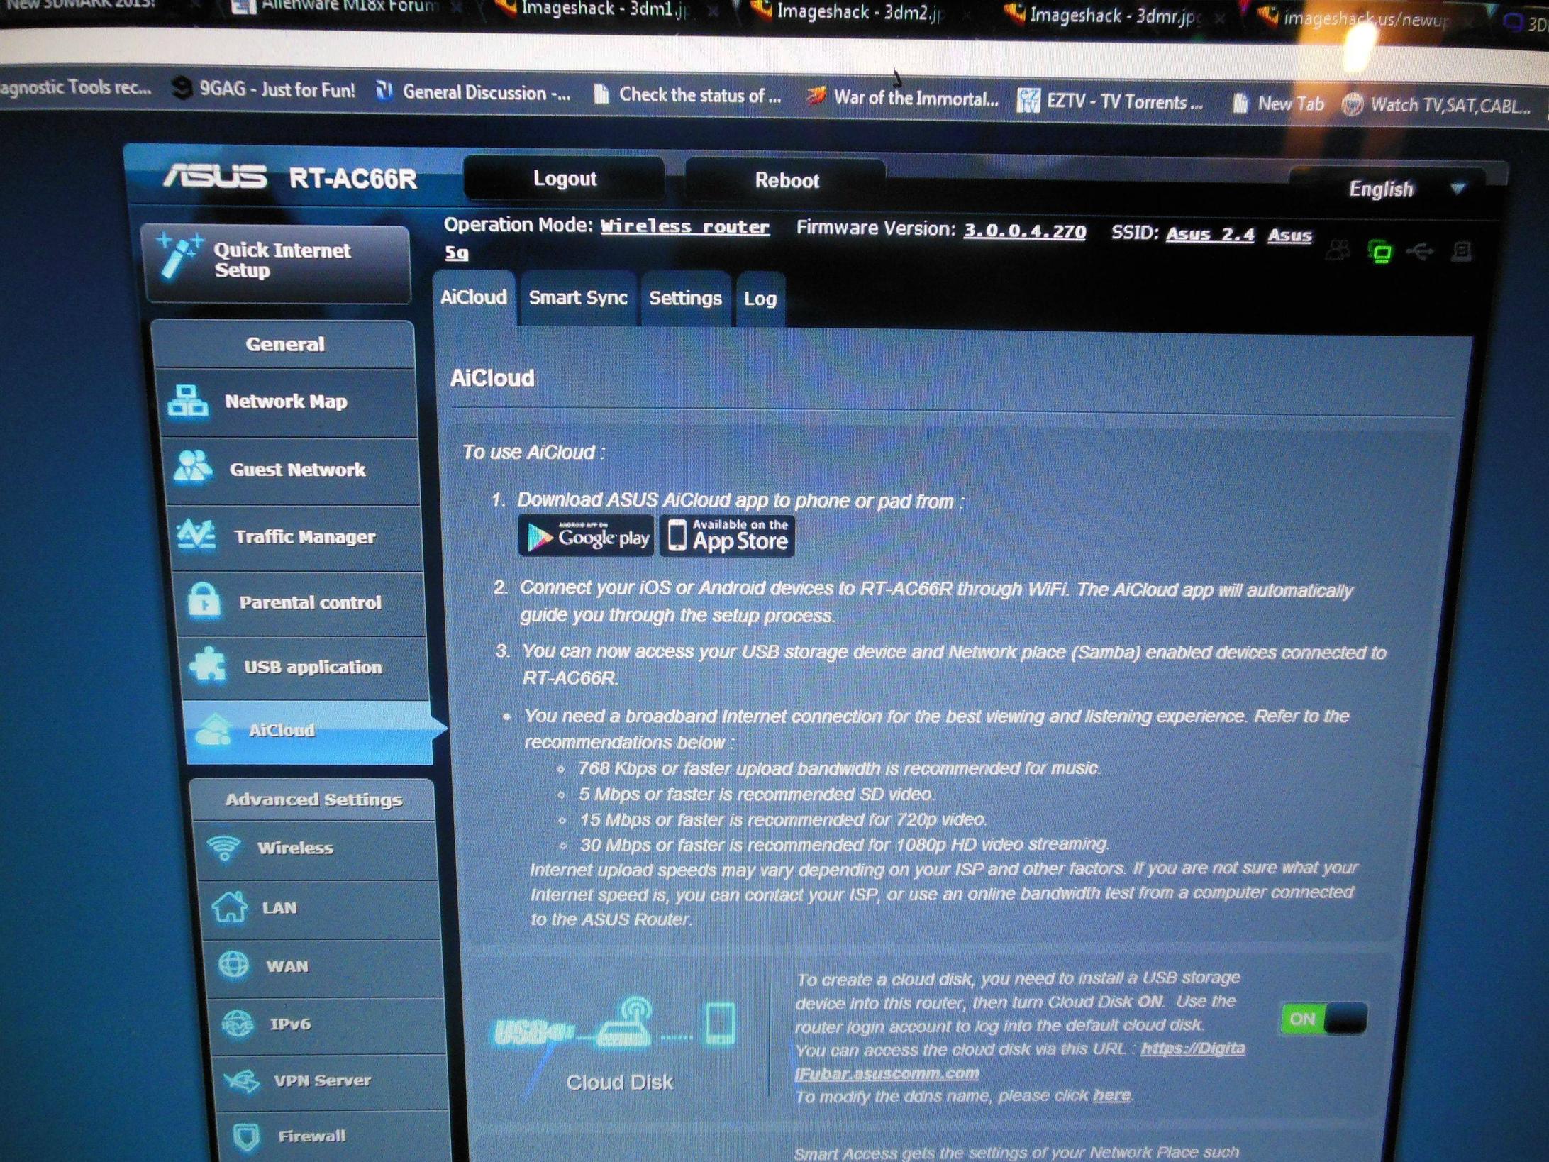
Task: Click the IPv6 globe icon
Action: click(x=238, y=1023)
